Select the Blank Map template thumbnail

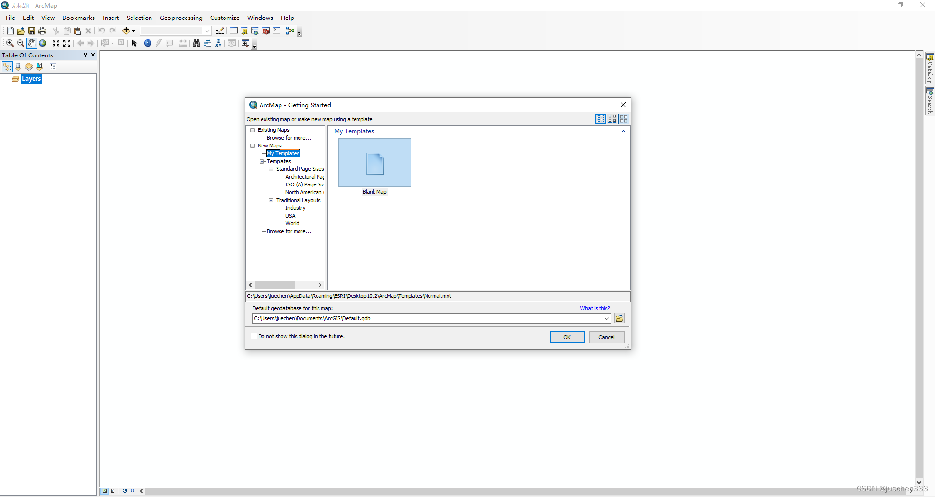point(375,163)
